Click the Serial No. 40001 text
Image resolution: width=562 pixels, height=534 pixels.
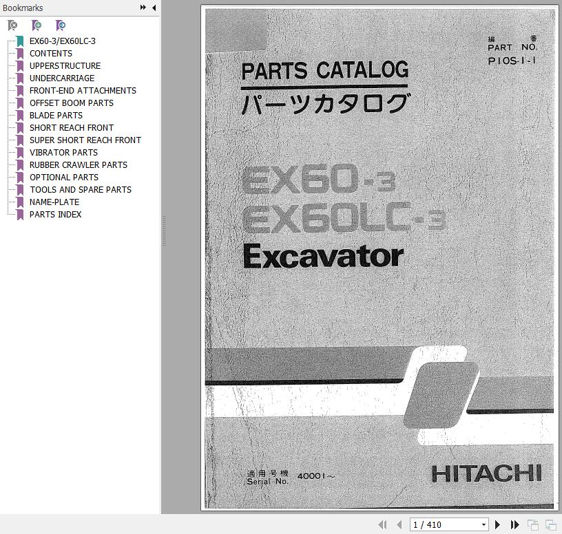click(291, 478)
